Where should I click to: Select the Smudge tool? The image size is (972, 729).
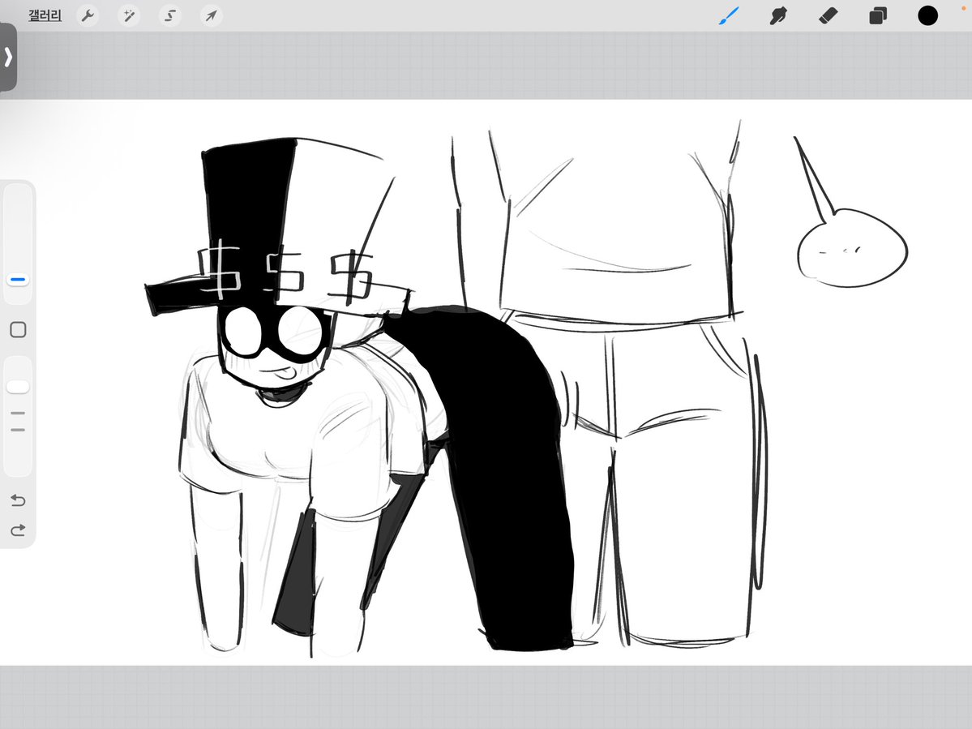pos(778,15)
